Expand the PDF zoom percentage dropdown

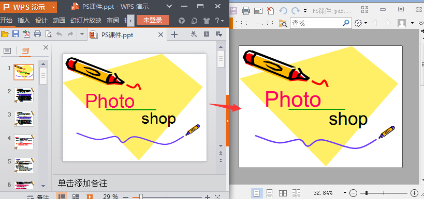(x=345, y=192)
